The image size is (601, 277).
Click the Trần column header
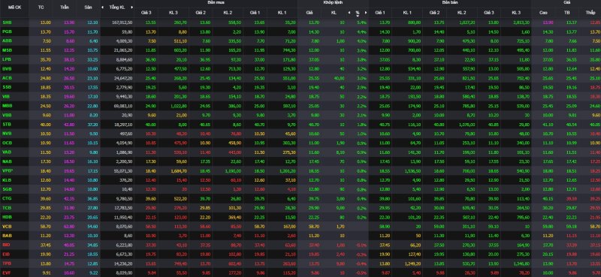pos(65,8)
